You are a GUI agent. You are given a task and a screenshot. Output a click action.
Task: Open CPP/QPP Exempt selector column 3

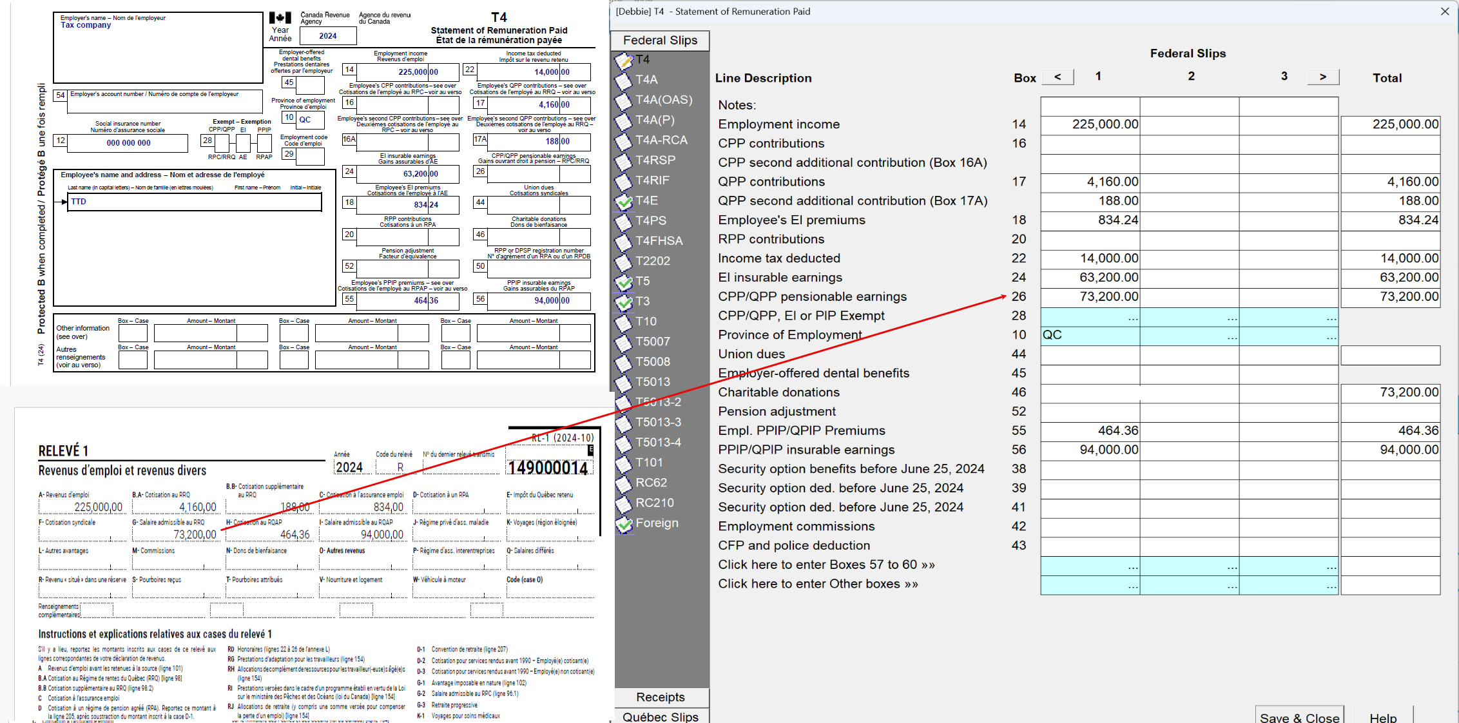coord(1289,317)
